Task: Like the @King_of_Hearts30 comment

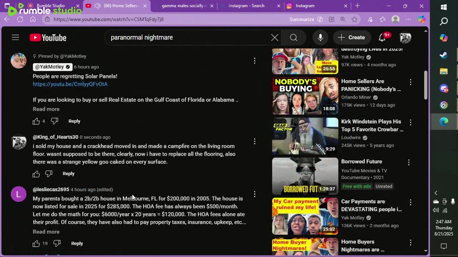Action: click(36, 174)
